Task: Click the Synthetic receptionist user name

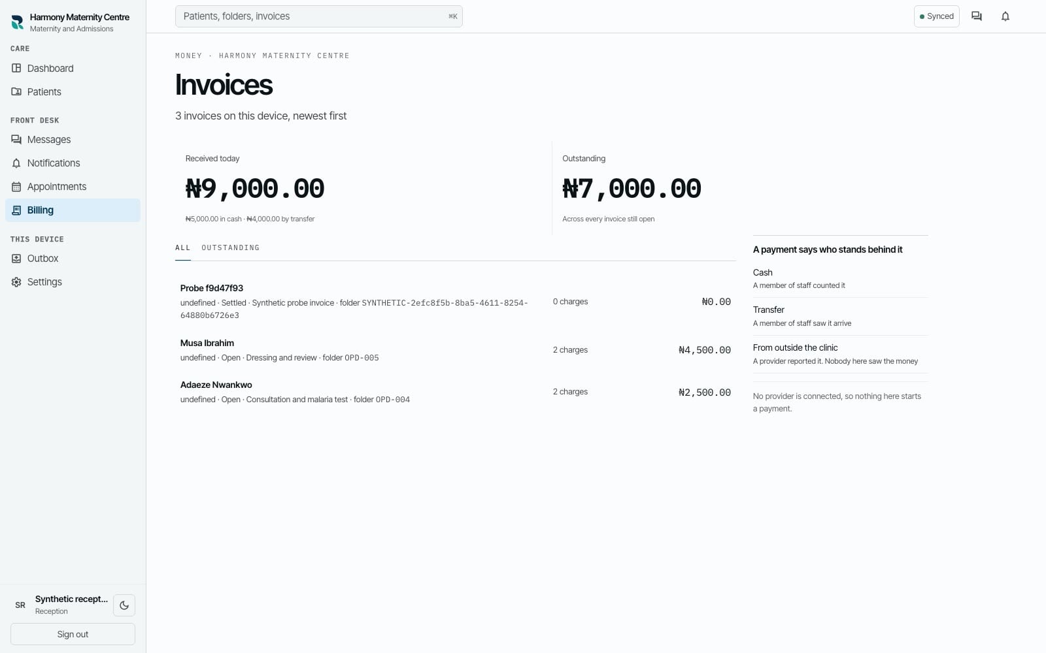Action: click(71, 599)
